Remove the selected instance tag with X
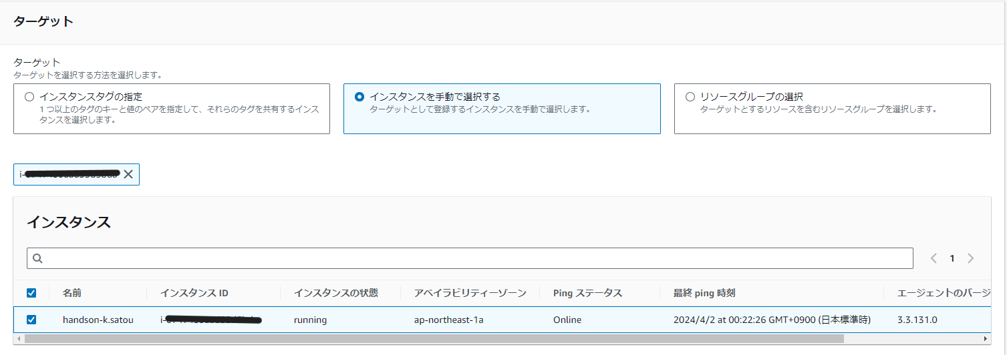 pyautogui.click(x=128, y=174)
